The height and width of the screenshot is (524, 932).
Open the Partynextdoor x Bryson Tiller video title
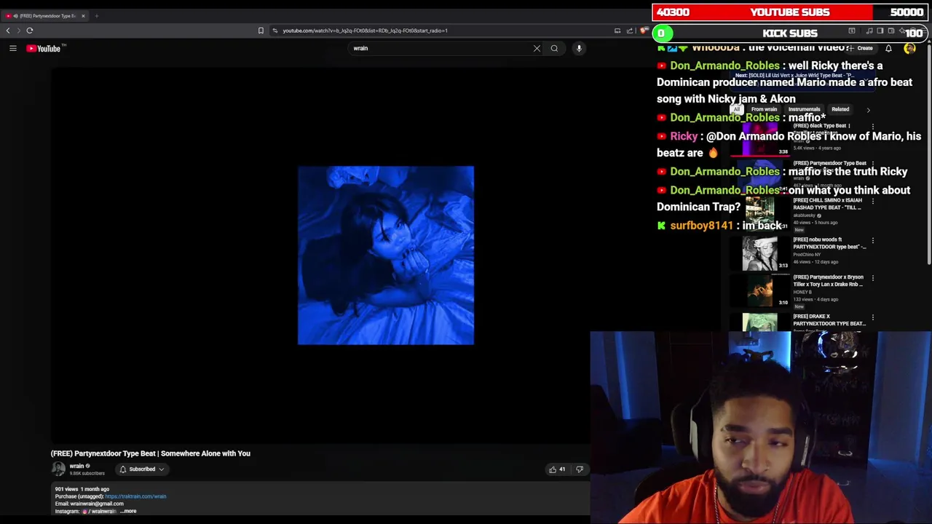click(829, 280)
